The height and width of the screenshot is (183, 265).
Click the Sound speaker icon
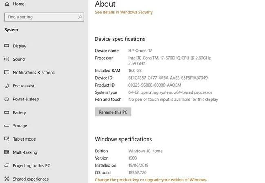tap(7, 59)
